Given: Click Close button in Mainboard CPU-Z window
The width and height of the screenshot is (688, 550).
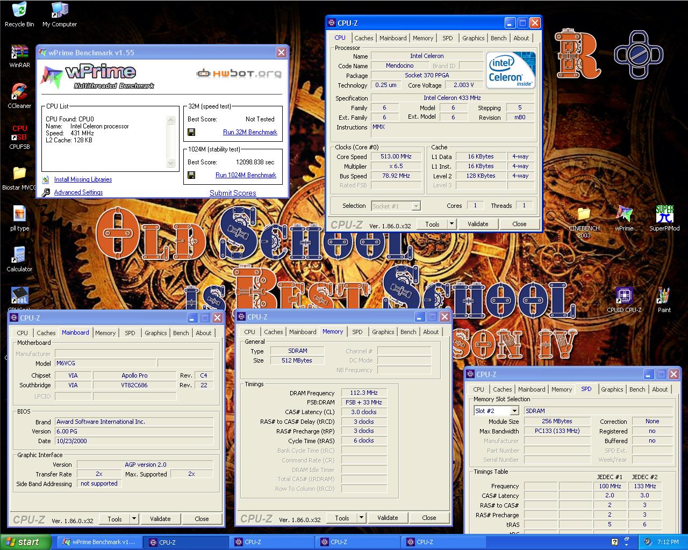Looking at the screenshot, I should tap(202, 519).
